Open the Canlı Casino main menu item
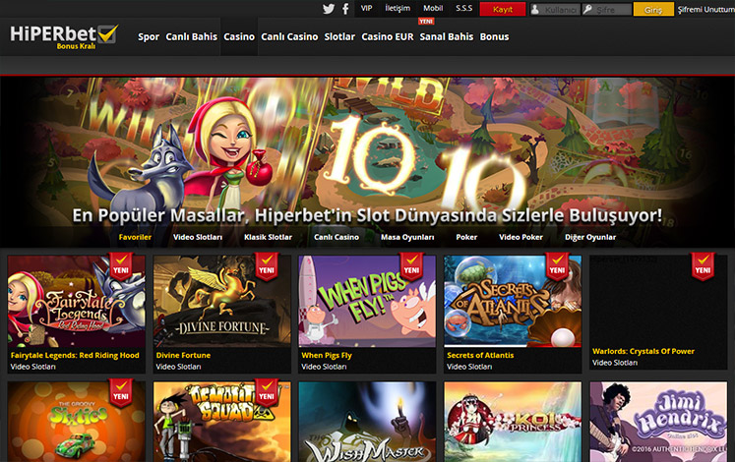This screenshot has height=462, width=735. click(289, 37)
